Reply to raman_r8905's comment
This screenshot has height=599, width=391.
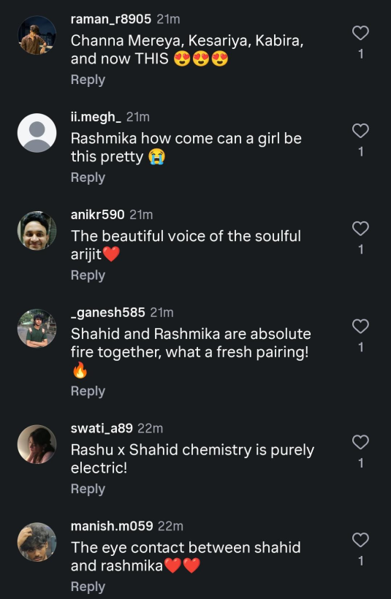pyautogui.click(x=88, y=80)
